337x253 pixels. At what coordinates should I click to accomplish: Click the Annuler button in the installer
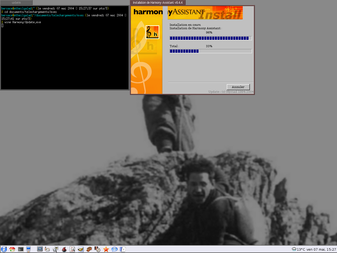(x=238, y=87)
